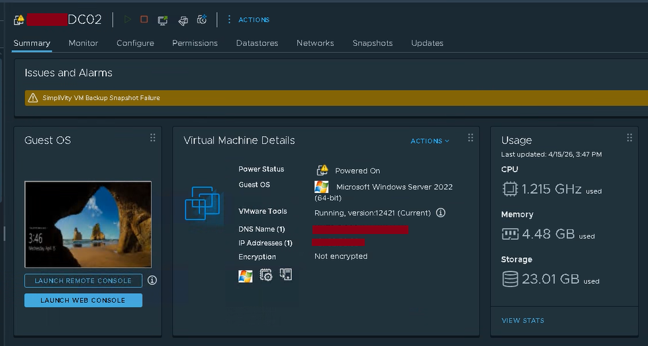Click the Edit Settings icon in toolbar
The image size is (648, 346).
pos(183,20)
